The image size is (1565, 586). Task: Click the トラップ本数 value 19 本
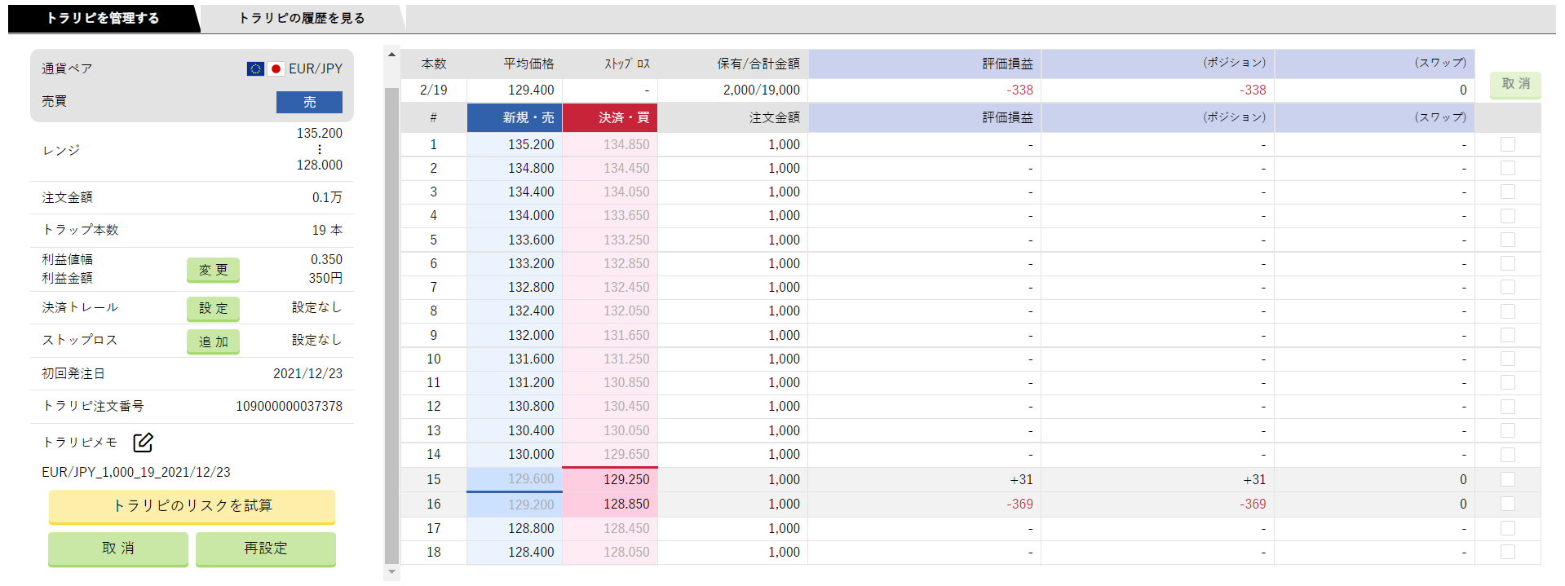point(327,230)
